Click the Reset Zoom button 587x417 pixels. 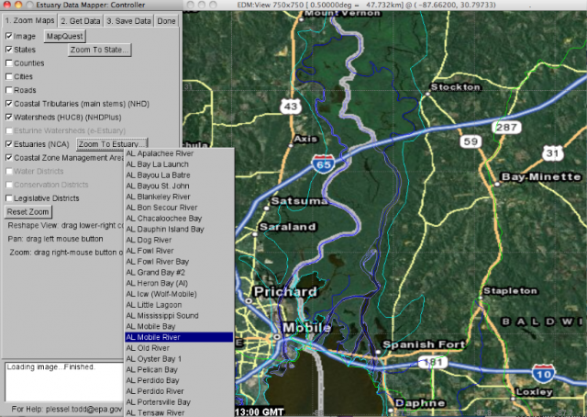(x=28, y=212)
